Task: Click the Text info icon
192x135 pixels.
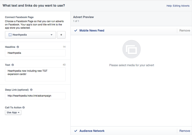Action: (x=13, y=65)
